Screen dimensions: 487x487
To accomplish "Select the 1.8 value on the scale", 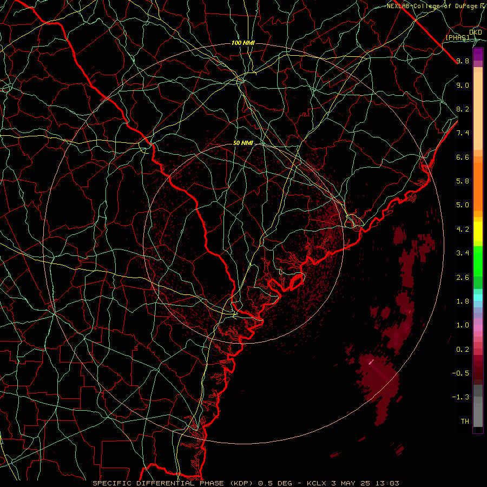I will (x=463, y=301).
